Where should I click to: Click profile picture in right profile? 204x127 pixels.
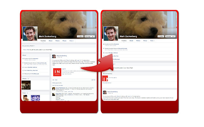pos(111,34)
